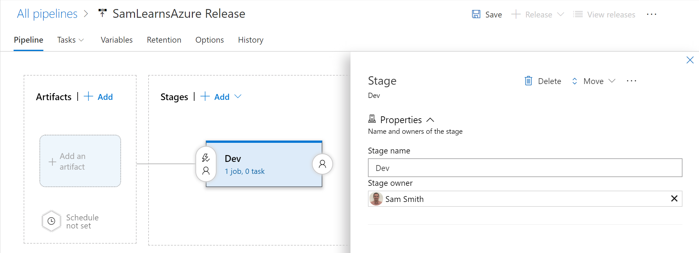Switch to the Variables tab

[x=116, y=40]
